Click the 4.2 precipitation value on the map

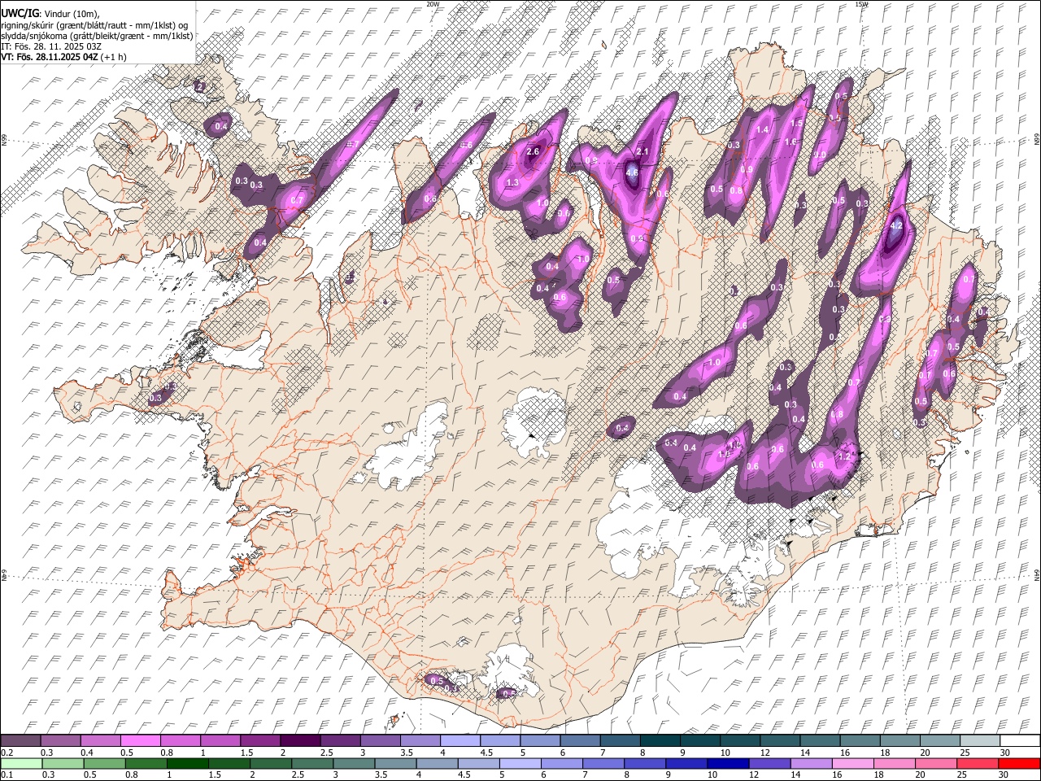tap(897, 225)
